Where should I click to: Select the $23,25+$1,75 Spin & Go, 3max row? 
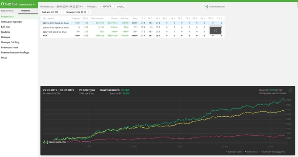point(132,23)
